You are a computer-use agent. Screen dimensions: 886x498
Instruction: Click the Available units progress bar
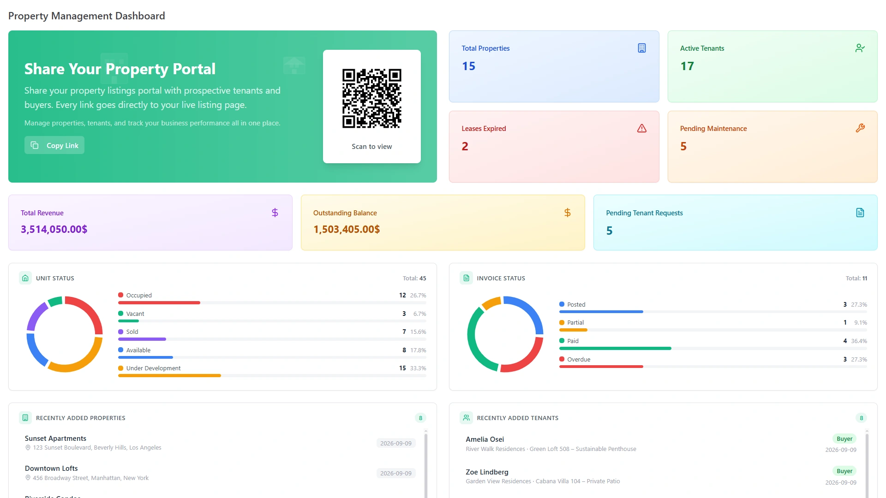click(272, 357)
